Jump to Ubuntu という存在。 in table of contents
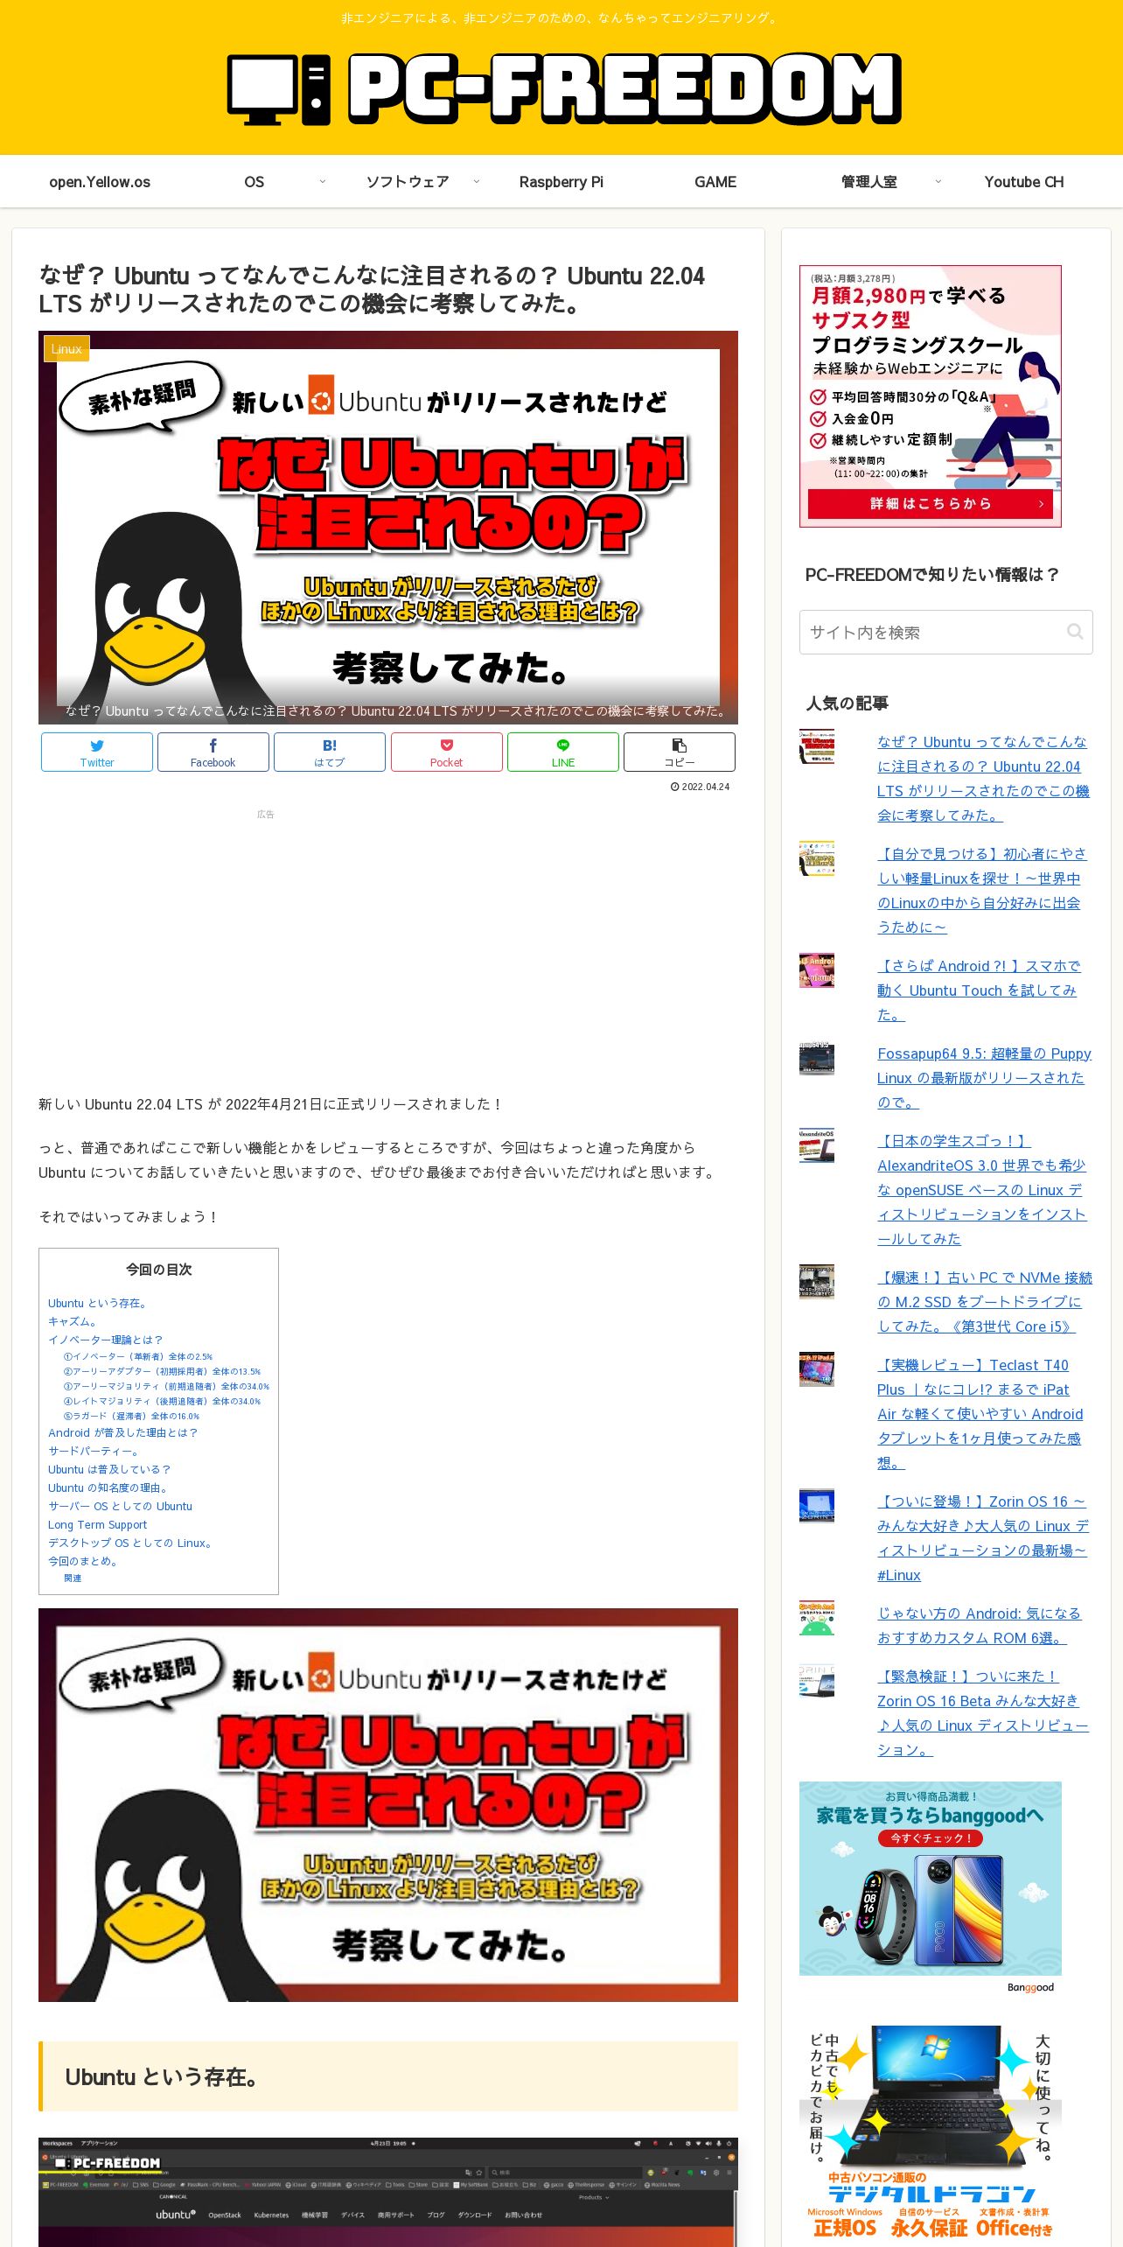 97,1303
